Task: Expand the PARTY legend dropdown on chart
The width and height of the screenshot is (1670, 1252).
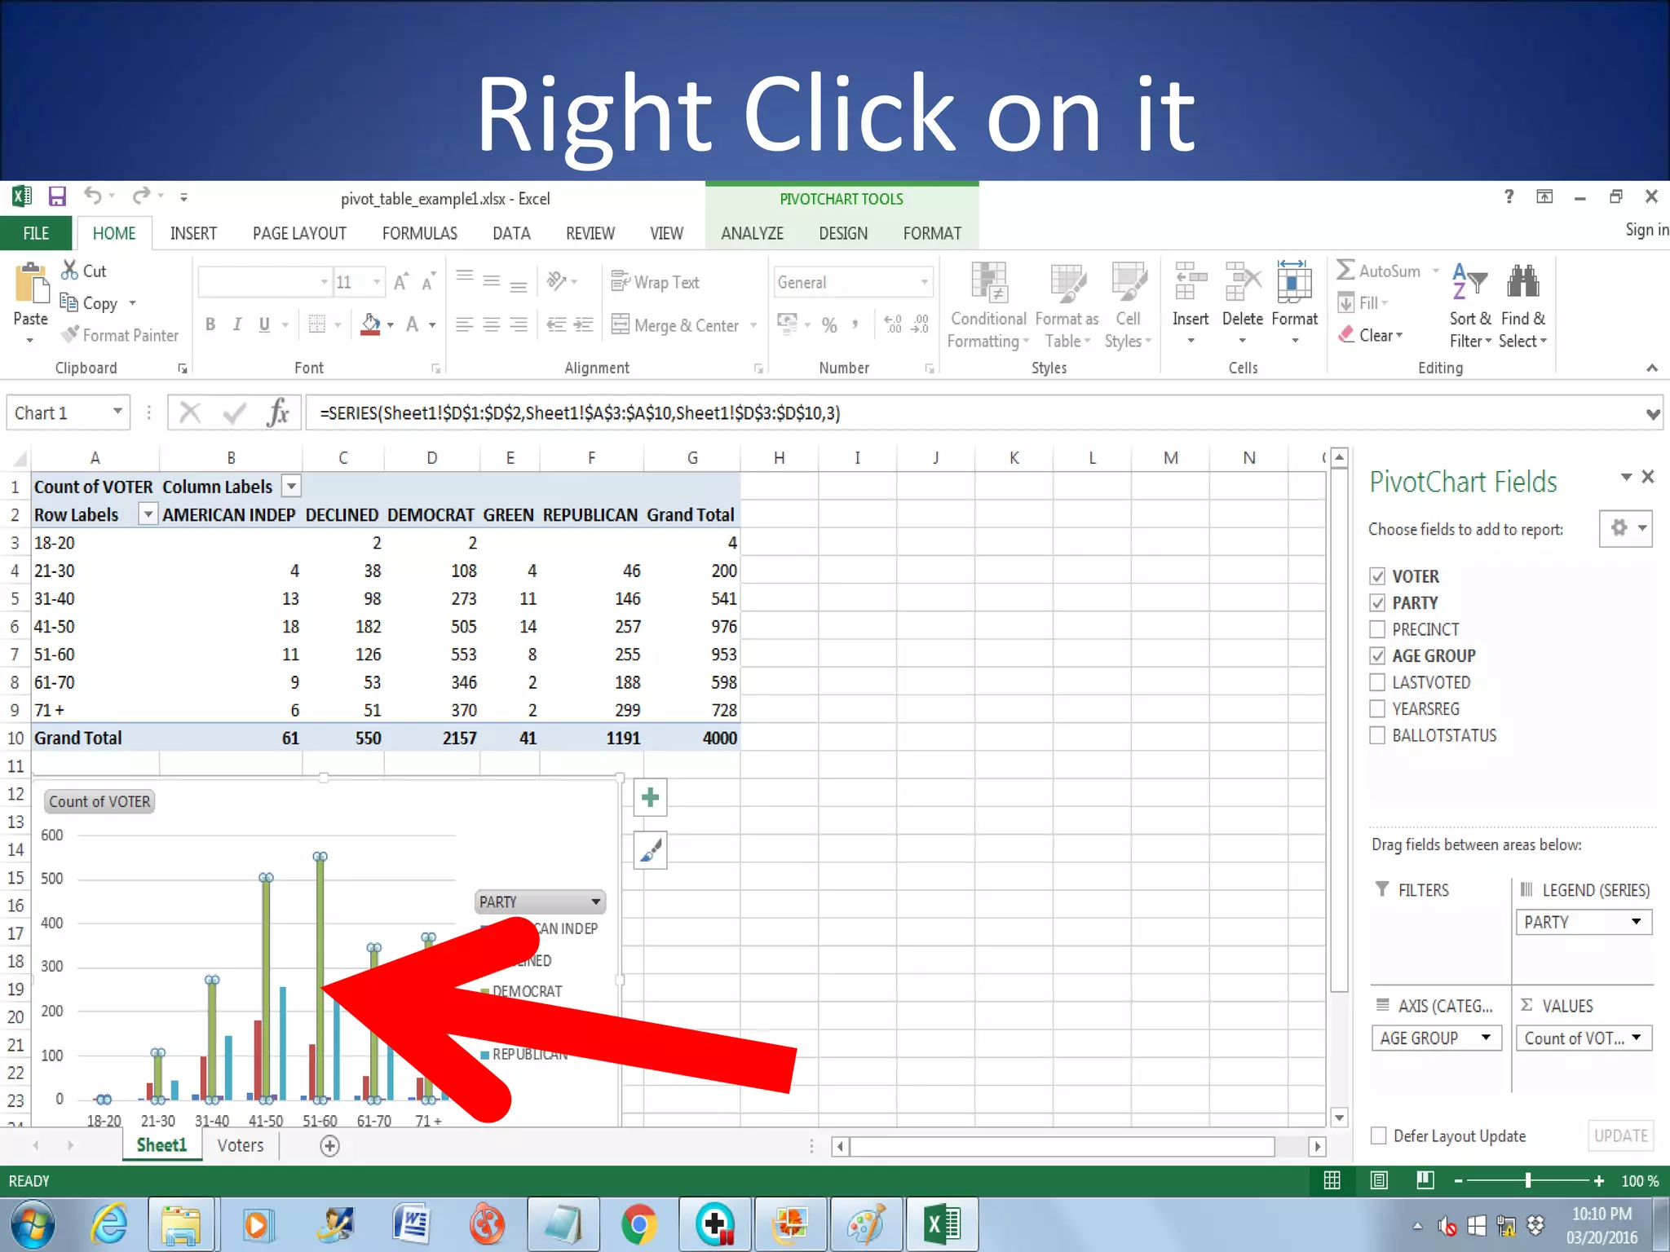Action: [x=596, y=902]
